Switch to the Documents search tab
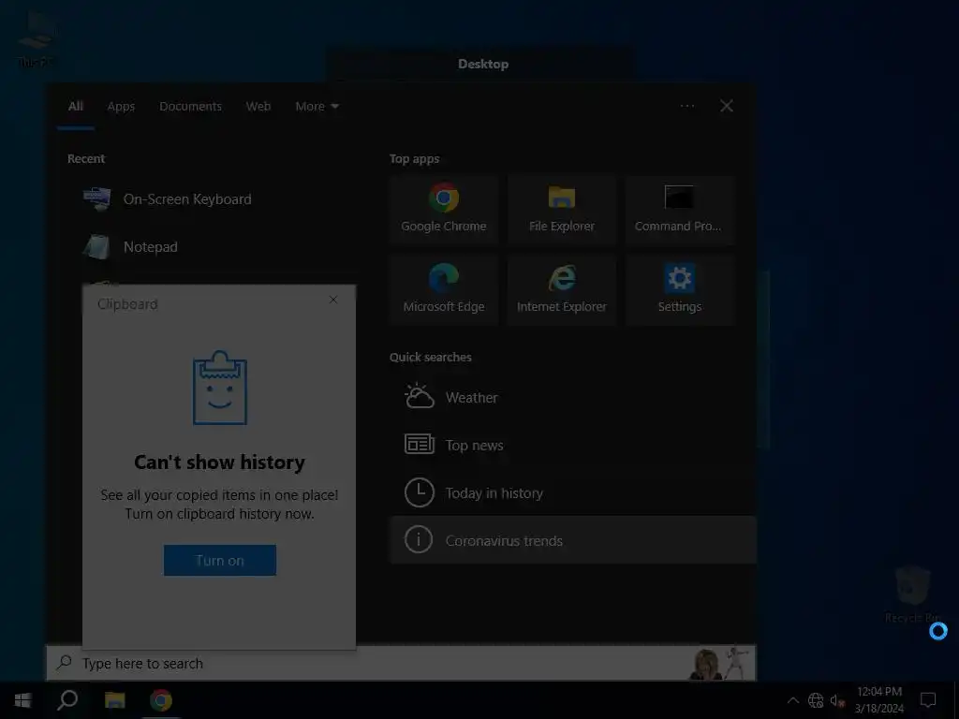This screenshot has width=959, height=719. (190, 106)
